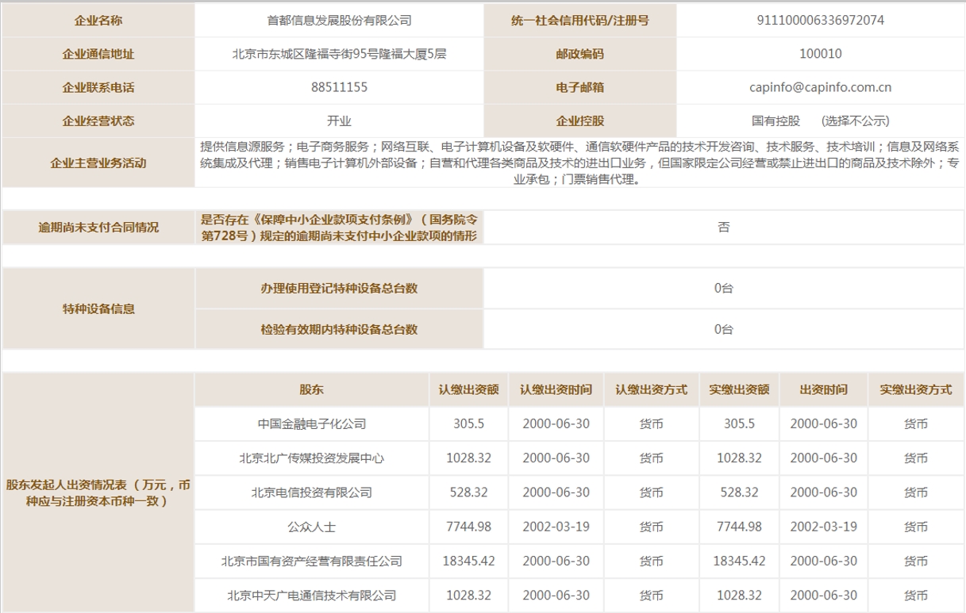Click the 实缴出资额 column header
The height and width of the screenshot is (613, 966).
739,390
